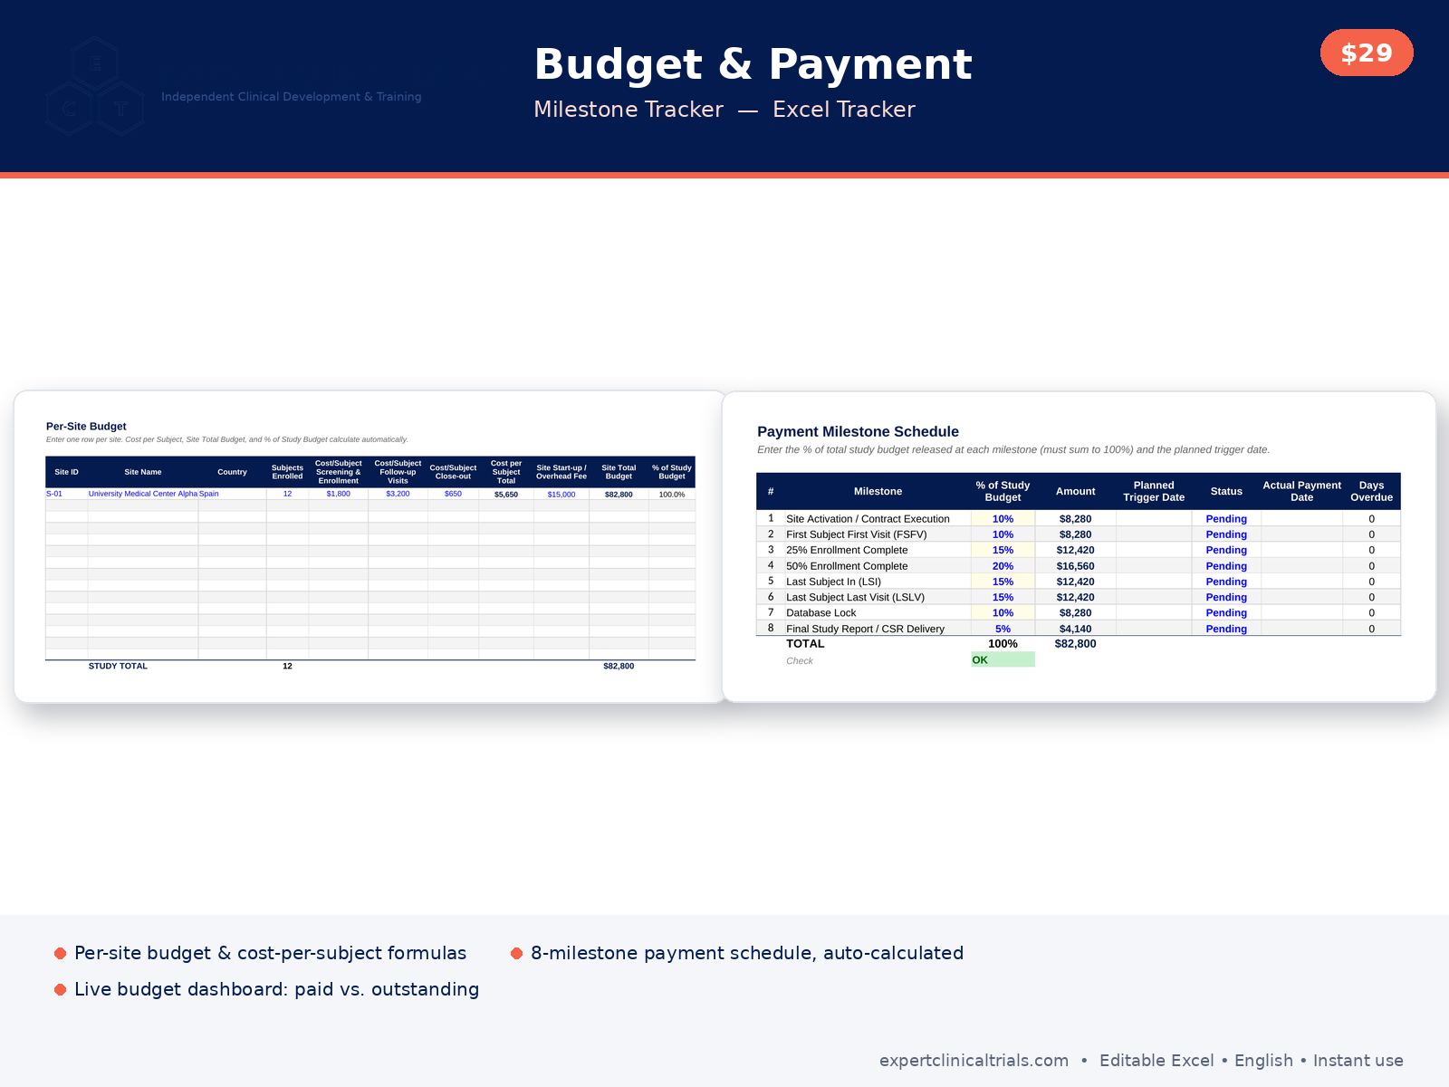Click the $3,200 follow-up visits cell
1449x1087 pixels.
click(x=398, y=494)
